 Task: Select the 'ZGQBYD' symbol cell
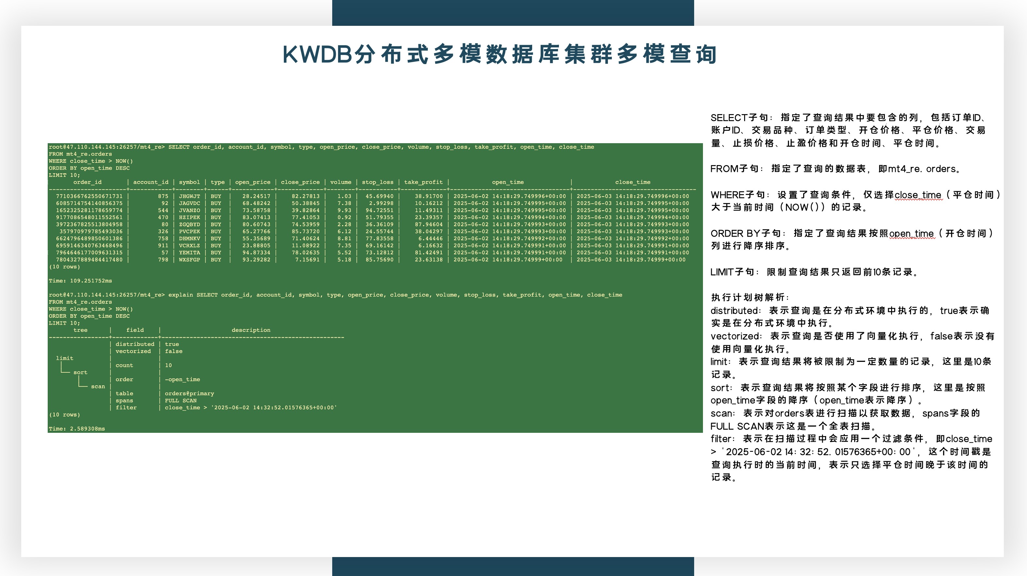click(189, 225)
